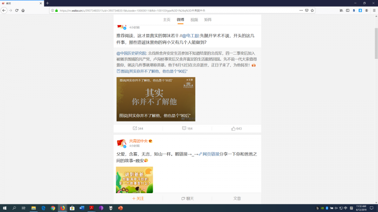Open 聊天 chat button
This screenshot has width=378, height=212.
[x=187, y=198]
